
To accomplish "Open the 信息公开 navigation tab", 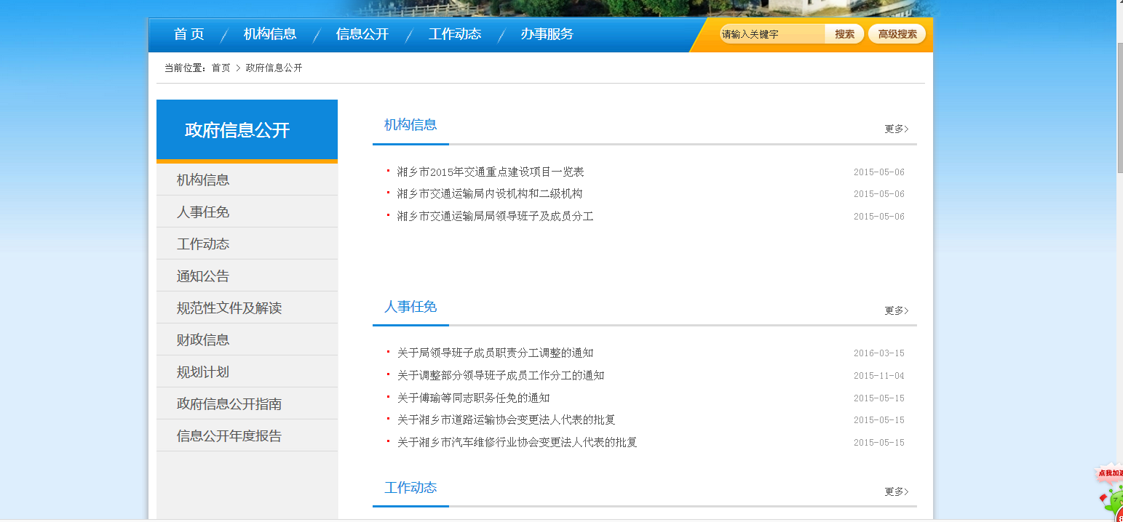I will point(362,33).
